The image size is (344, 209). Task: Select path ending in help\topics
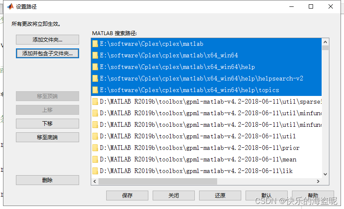(206, 90)
